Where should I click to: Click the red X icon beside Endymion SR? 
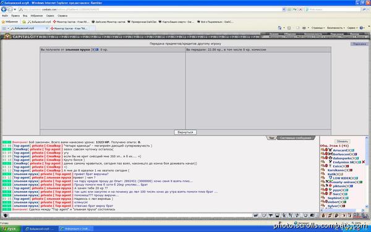364,162
